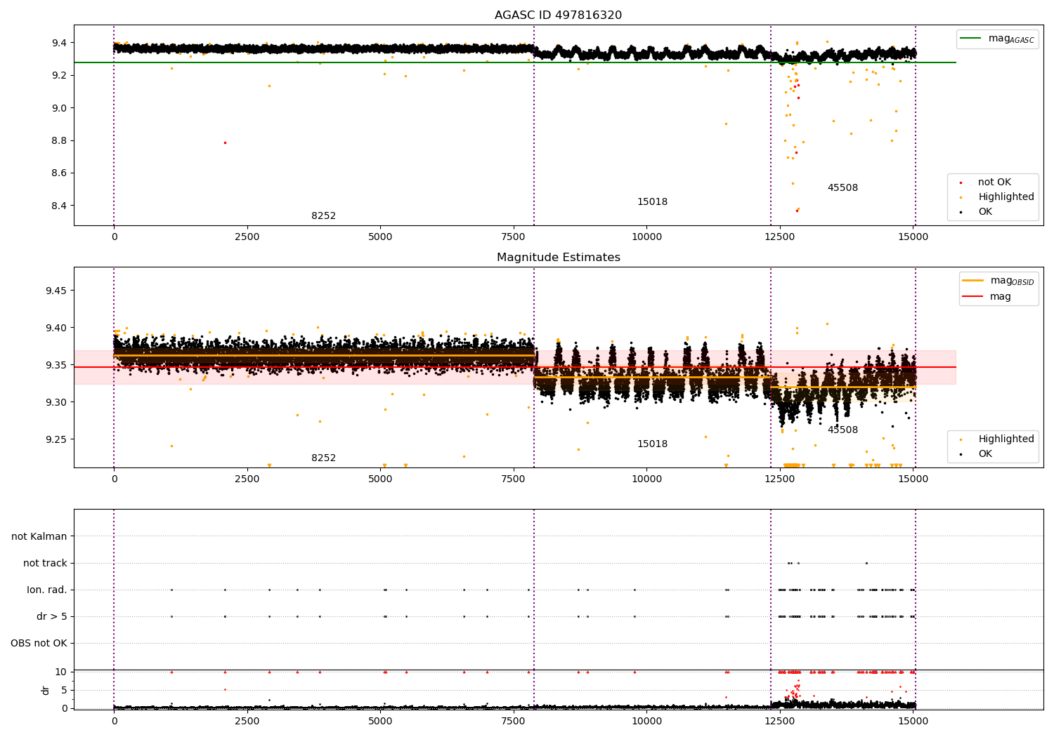Click the 'OBS not OK' row label
1054x737 pixels.
[39, 643]
